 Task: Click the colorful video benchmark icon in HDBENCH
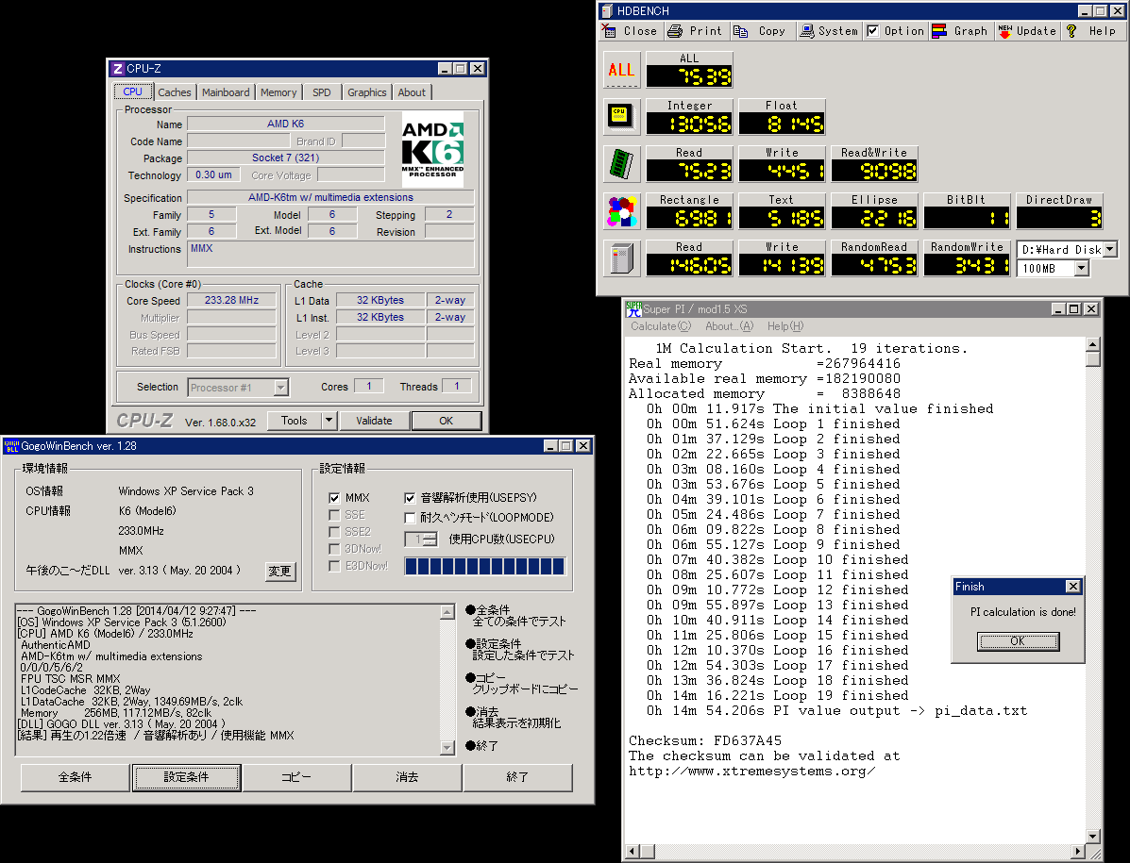coord(621,211)
